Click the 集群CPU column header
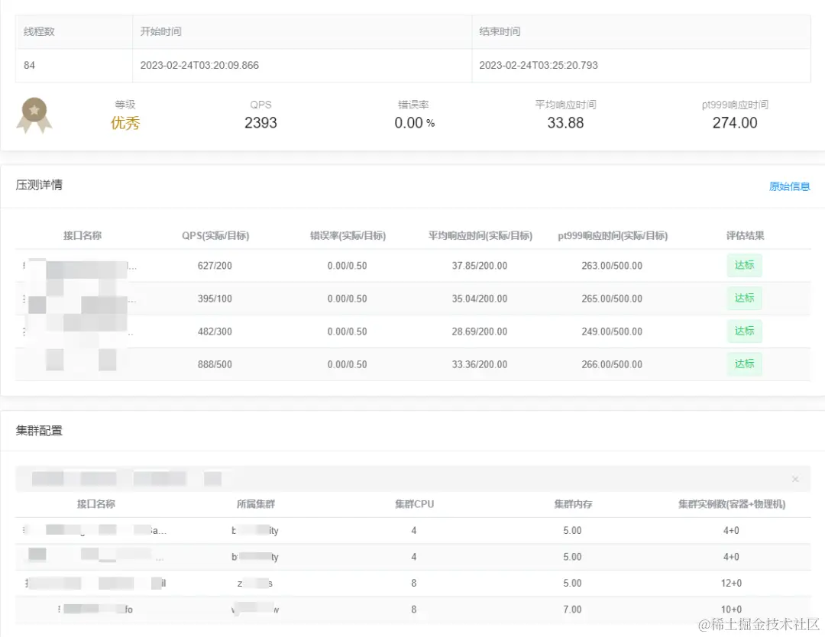Viewport: 825px width, 637px height. [414, 504]
